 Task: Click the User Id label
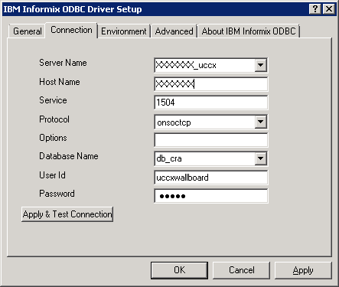pos(52,175)
